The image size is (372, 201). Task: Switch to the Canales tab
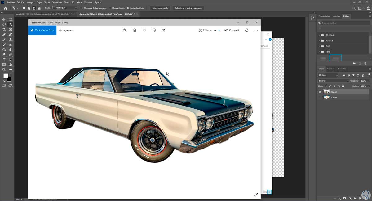click(x=331, y=69)
